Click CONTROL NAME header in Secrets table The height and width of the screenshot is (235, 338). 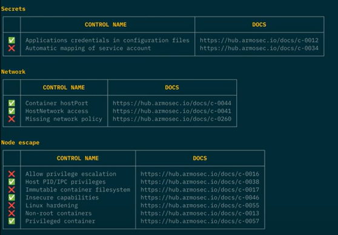click(105, 25)
